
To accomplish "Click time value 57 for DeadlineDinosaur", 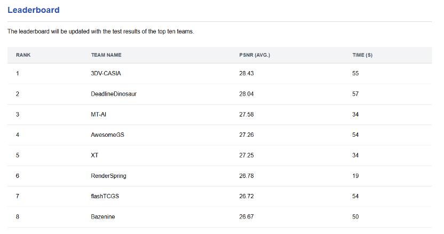I will point(355,94).
